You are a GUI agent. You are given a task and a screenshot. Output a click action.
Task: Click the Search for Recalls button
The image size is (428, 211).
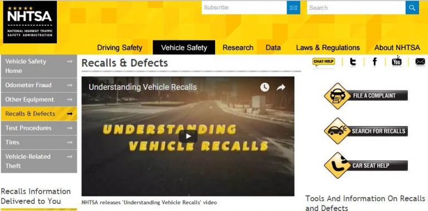pos(366,131)
